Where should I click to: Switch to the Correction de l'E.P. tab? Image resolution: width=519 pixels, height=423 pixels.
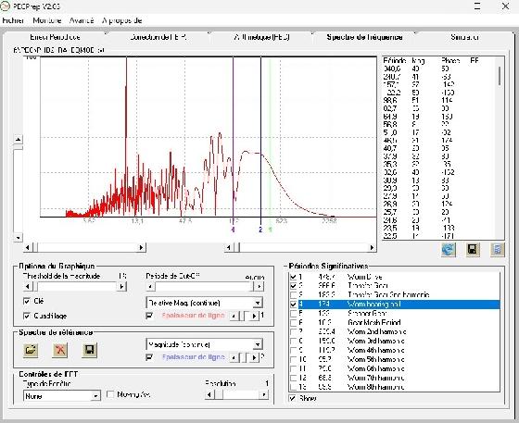[158, 37]
